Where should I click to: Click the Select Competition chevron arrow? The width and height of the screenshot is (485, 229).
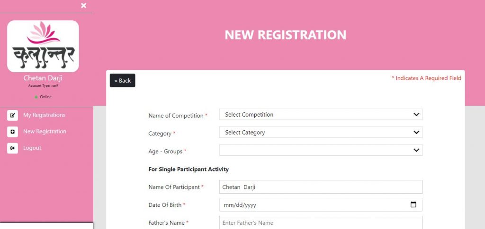[x=416, y=114]
